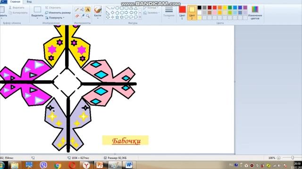
Task: Choose the Right arrow shape
Action: (126, 13)
